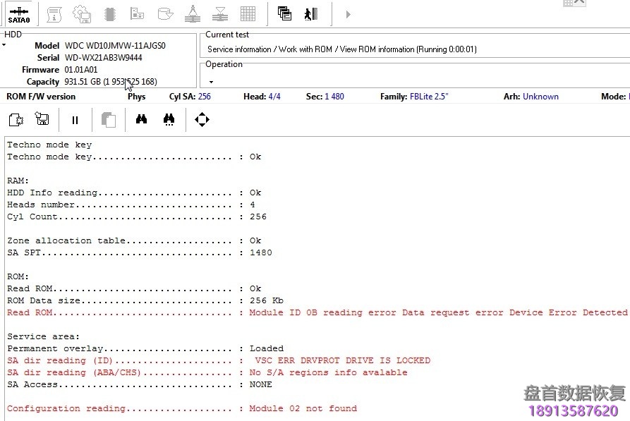630x421 pixels.
Task: Open the drive ID report icon
Action: 54,13
